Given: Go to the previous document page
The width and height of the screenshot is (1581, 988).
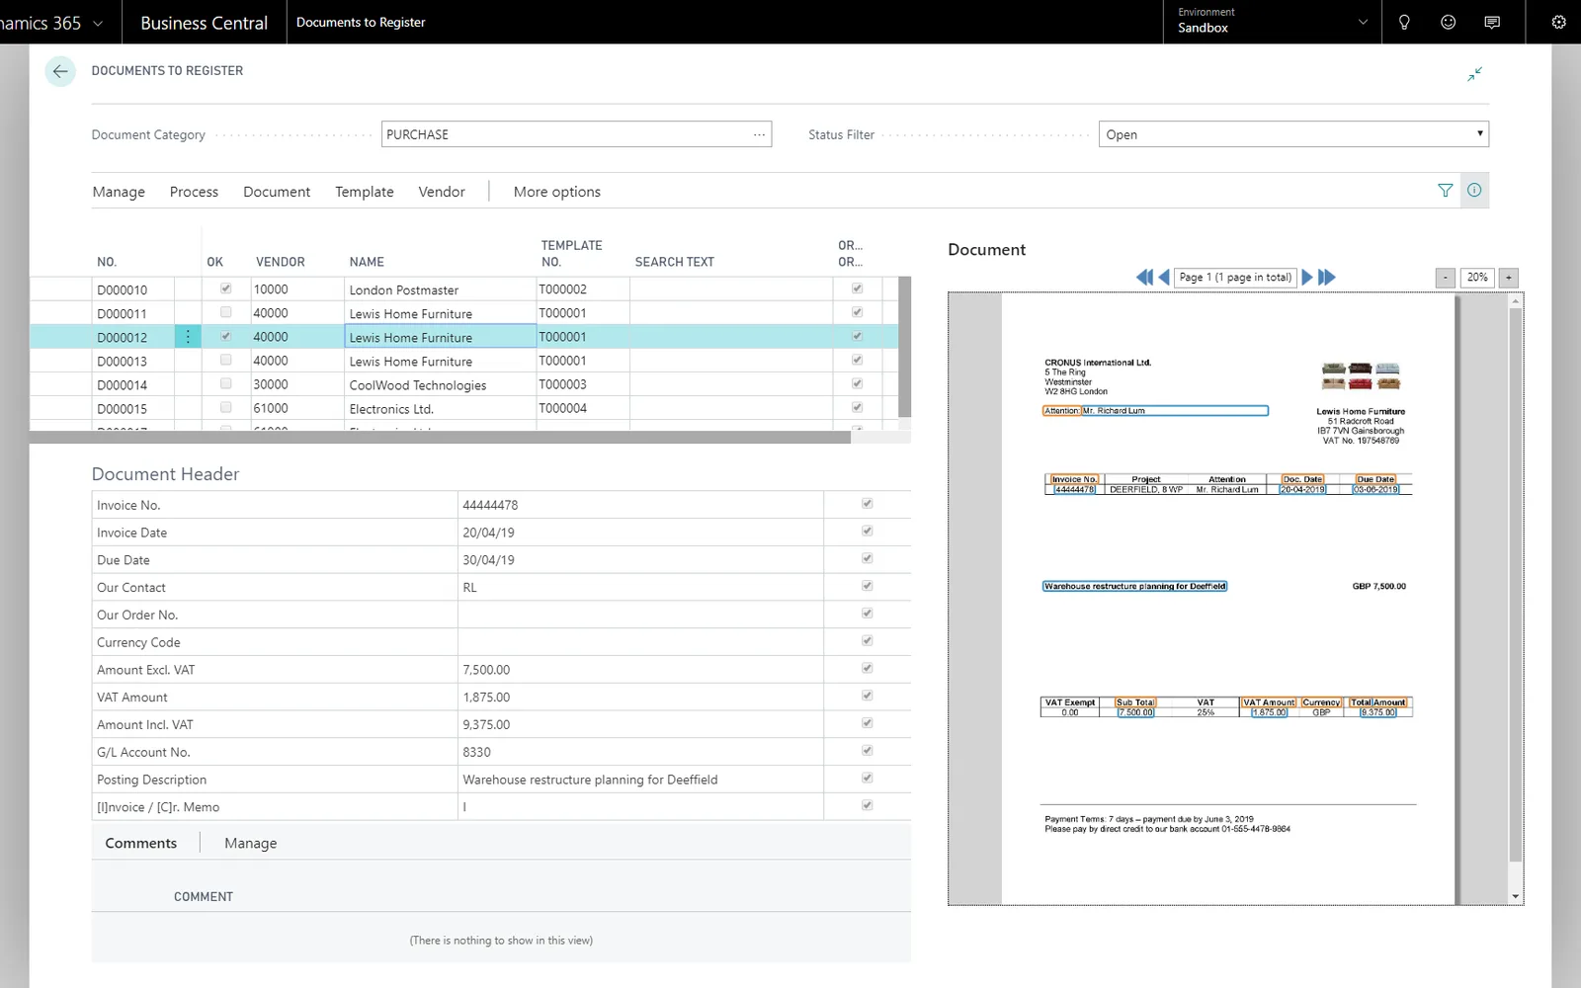Looking at the screenshot, I should point(1164,278).
